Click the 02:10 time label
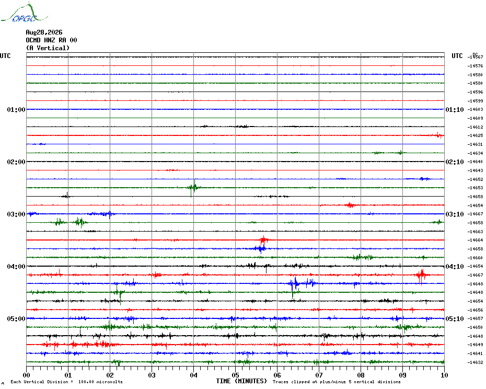The height and width of the screenshot is (389, 486). pos(455,162)
